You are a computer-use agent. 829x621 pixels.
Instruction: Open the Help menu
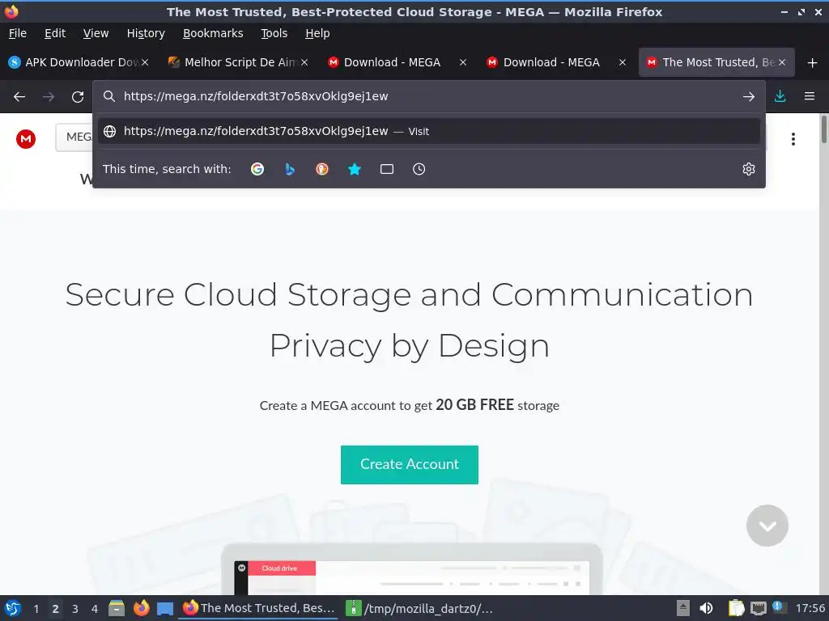317,33
